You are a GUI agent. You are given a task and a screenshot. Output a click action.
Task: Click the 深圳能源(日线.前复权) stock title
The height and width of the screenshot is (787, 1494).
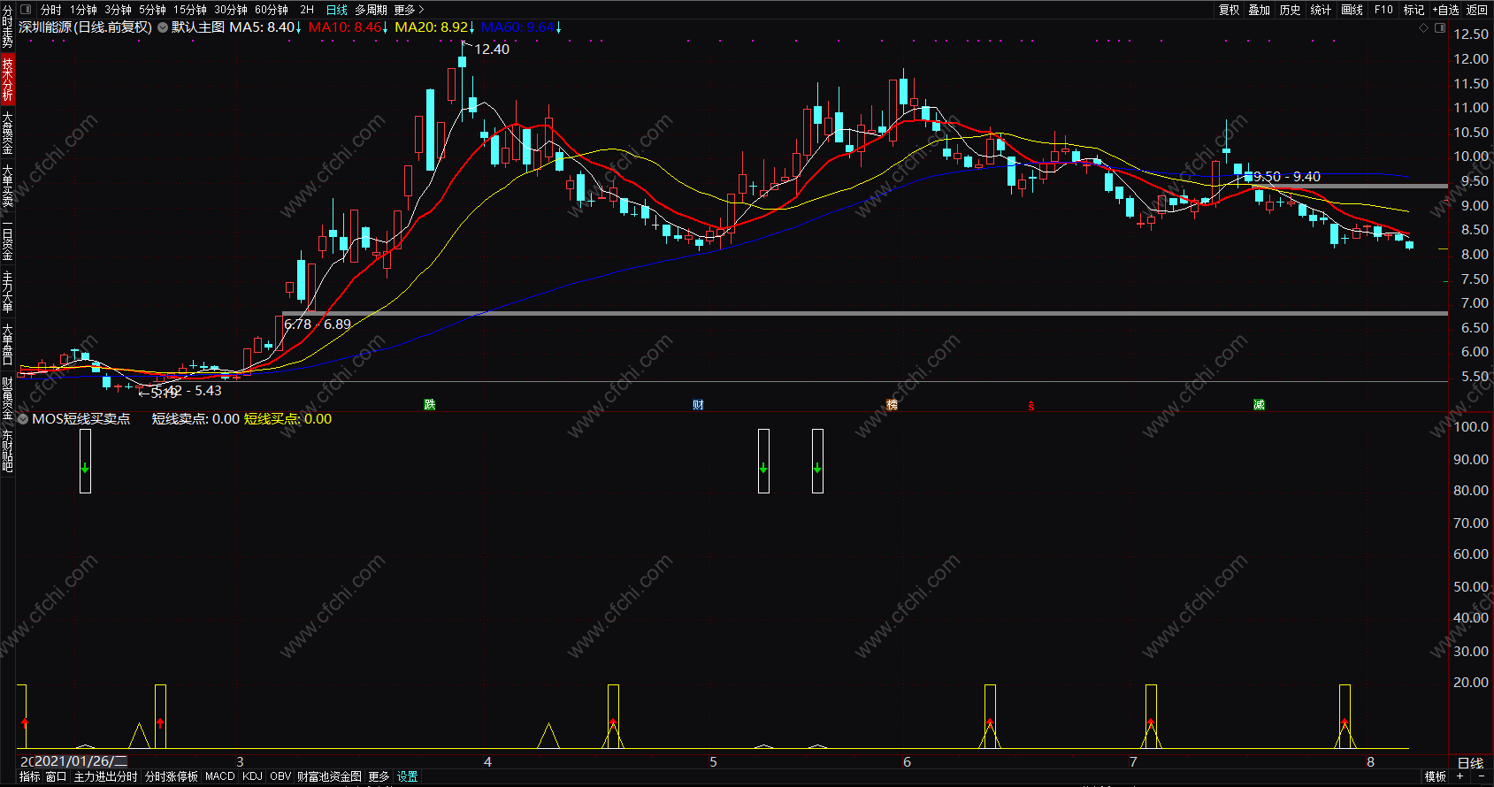[x=85, y=27]
